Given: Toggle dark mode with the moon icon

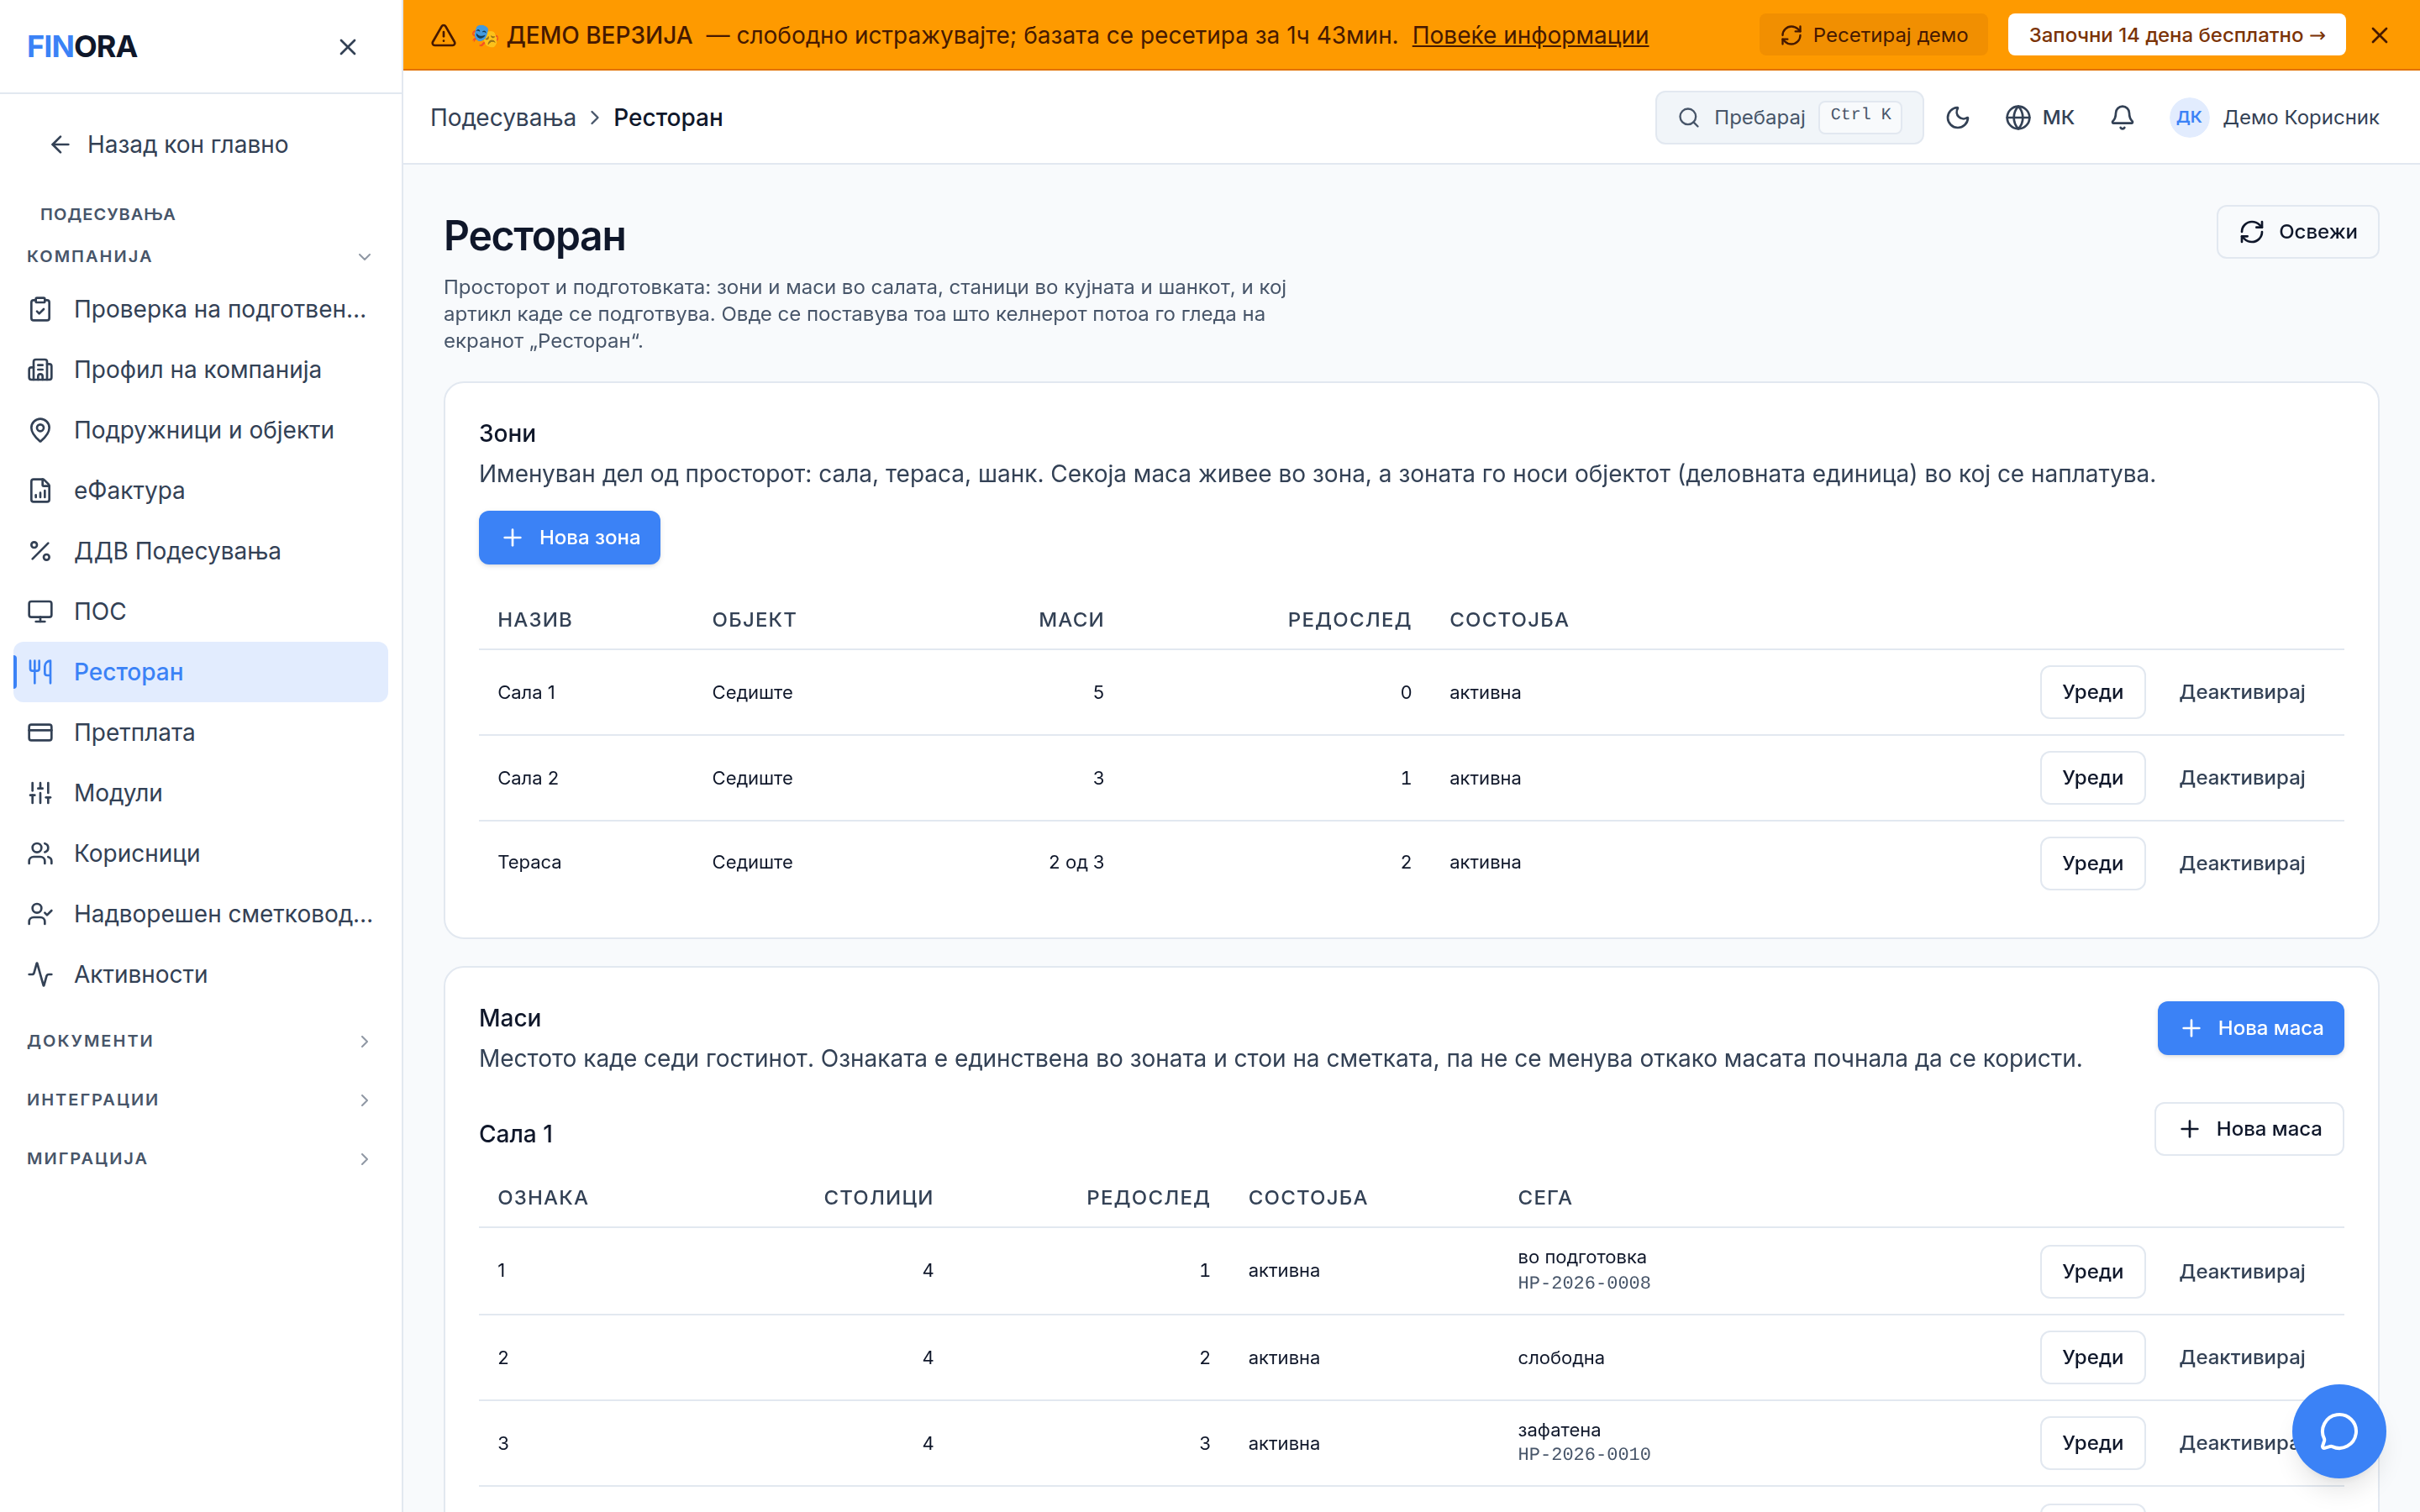Looking at the screenshot, I should click(x=1957, y=118).
